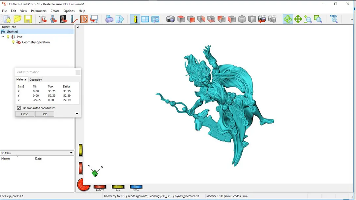
Task: Click the round red rotation dial
Action: pyautogui.click(x=83, y=185)
